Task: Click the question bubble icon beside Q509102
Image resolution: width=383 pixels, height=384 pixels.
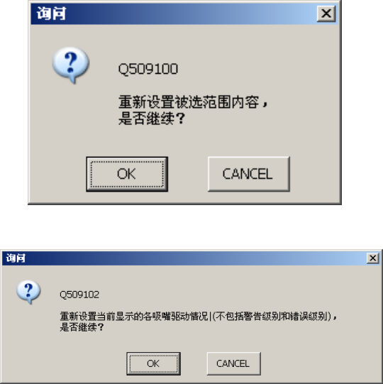Action: click(x=28, y=292)
